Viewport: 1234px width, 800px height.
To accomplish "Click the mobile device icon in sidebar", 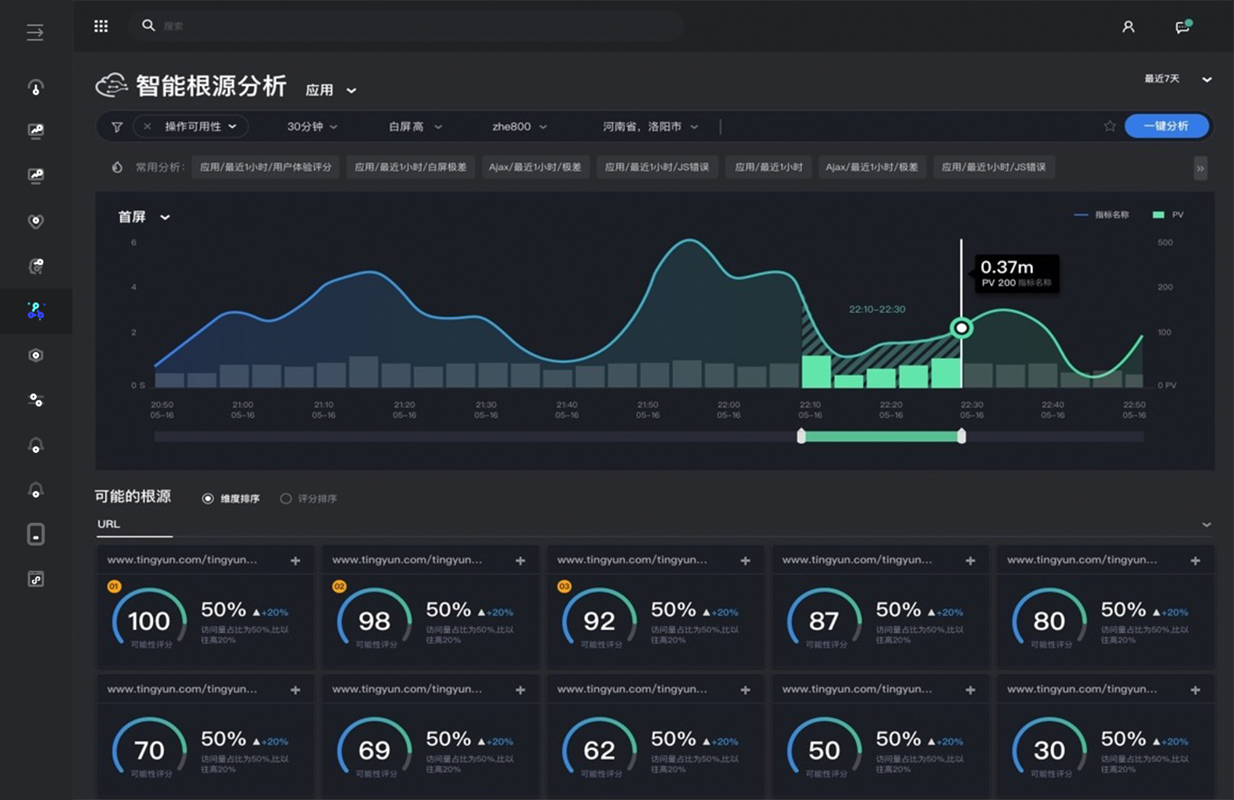I will tap(36, 535).
